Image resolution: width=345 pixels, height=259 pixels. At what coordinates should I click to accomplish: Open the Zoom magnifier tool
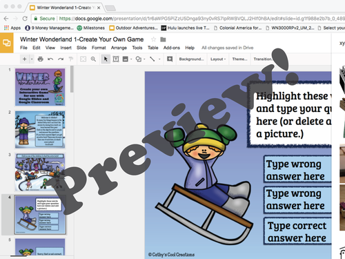pos(93,59)
